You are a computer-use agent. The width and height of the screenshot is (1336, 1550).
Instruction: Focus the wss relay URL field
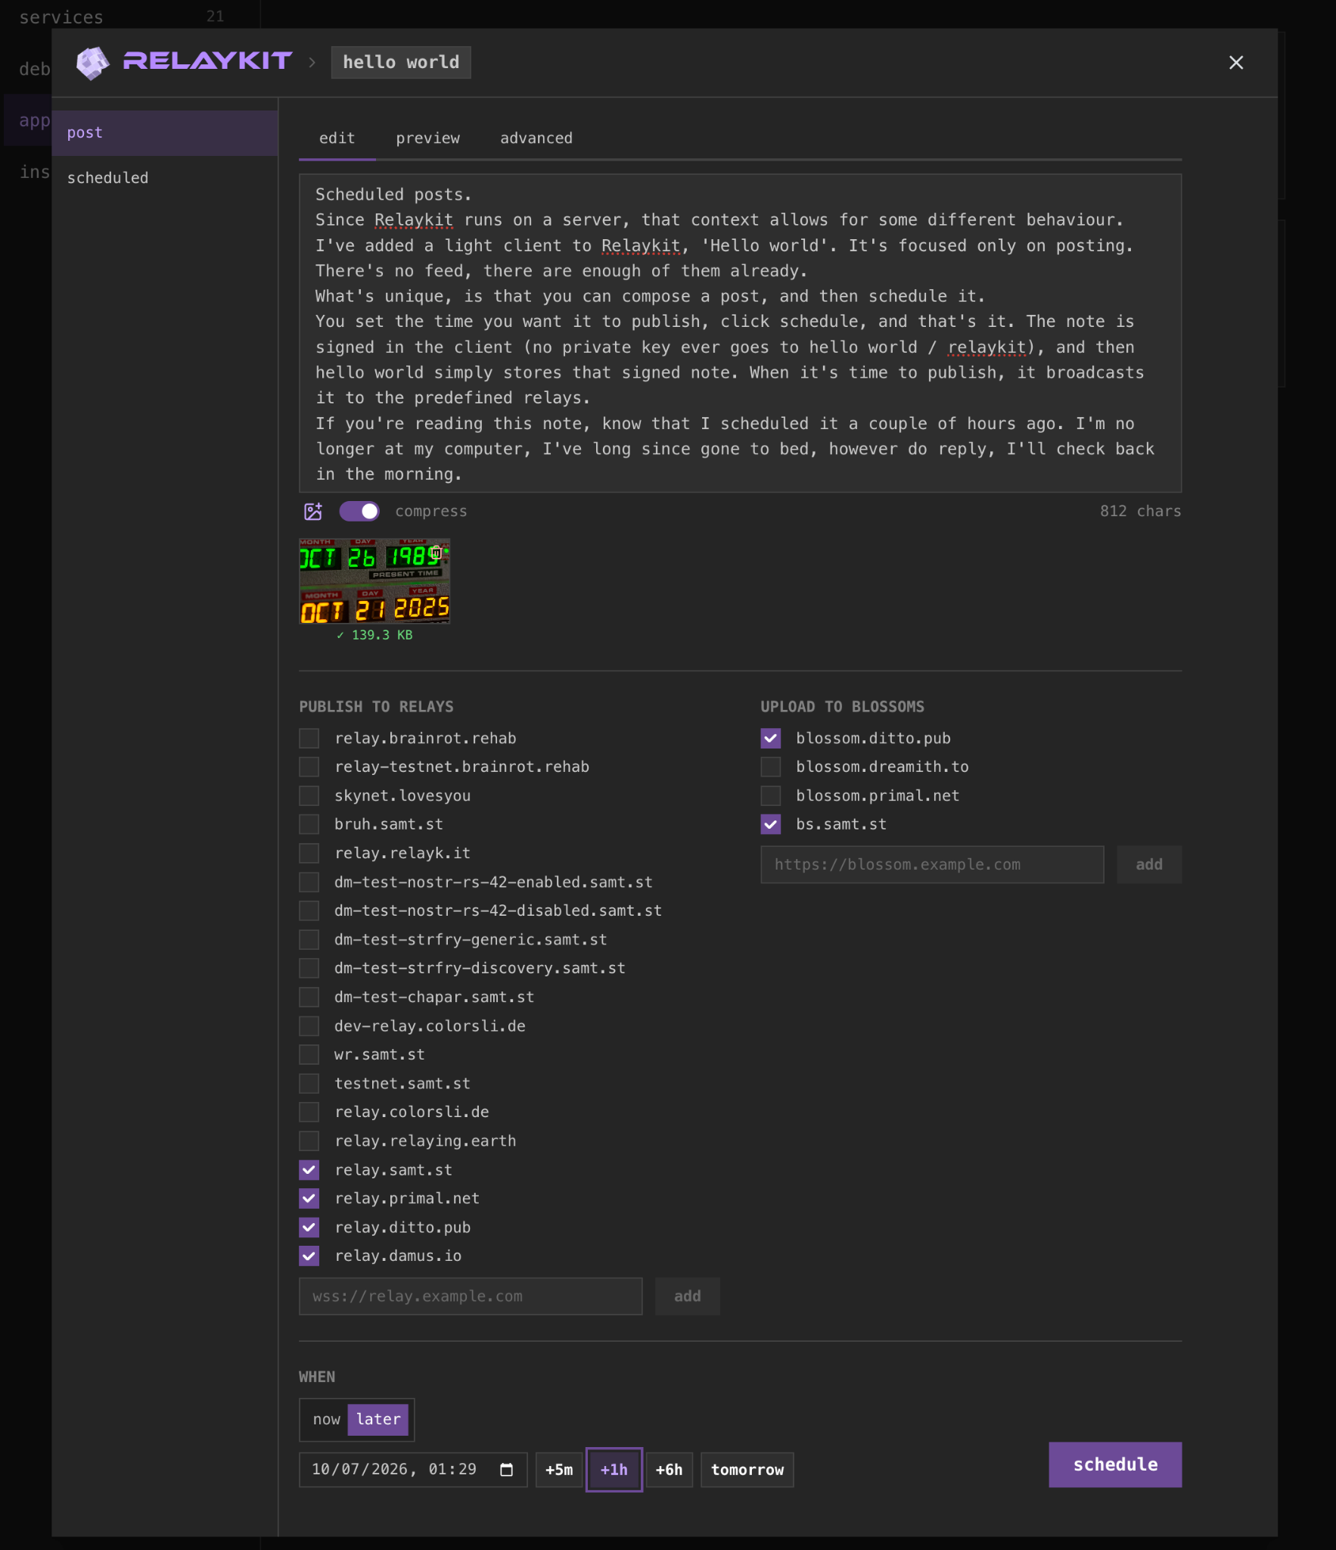(x=470, y=1296)
